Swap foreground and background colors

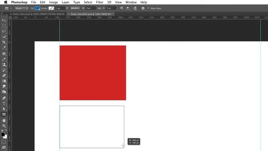[x=5, y=130]
